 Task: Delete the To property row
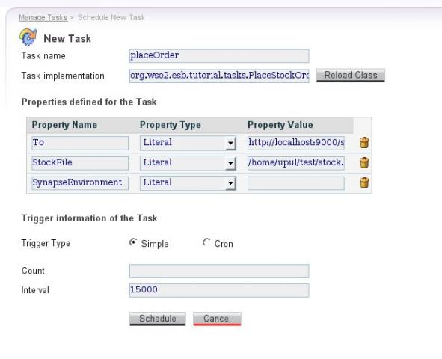364,143
